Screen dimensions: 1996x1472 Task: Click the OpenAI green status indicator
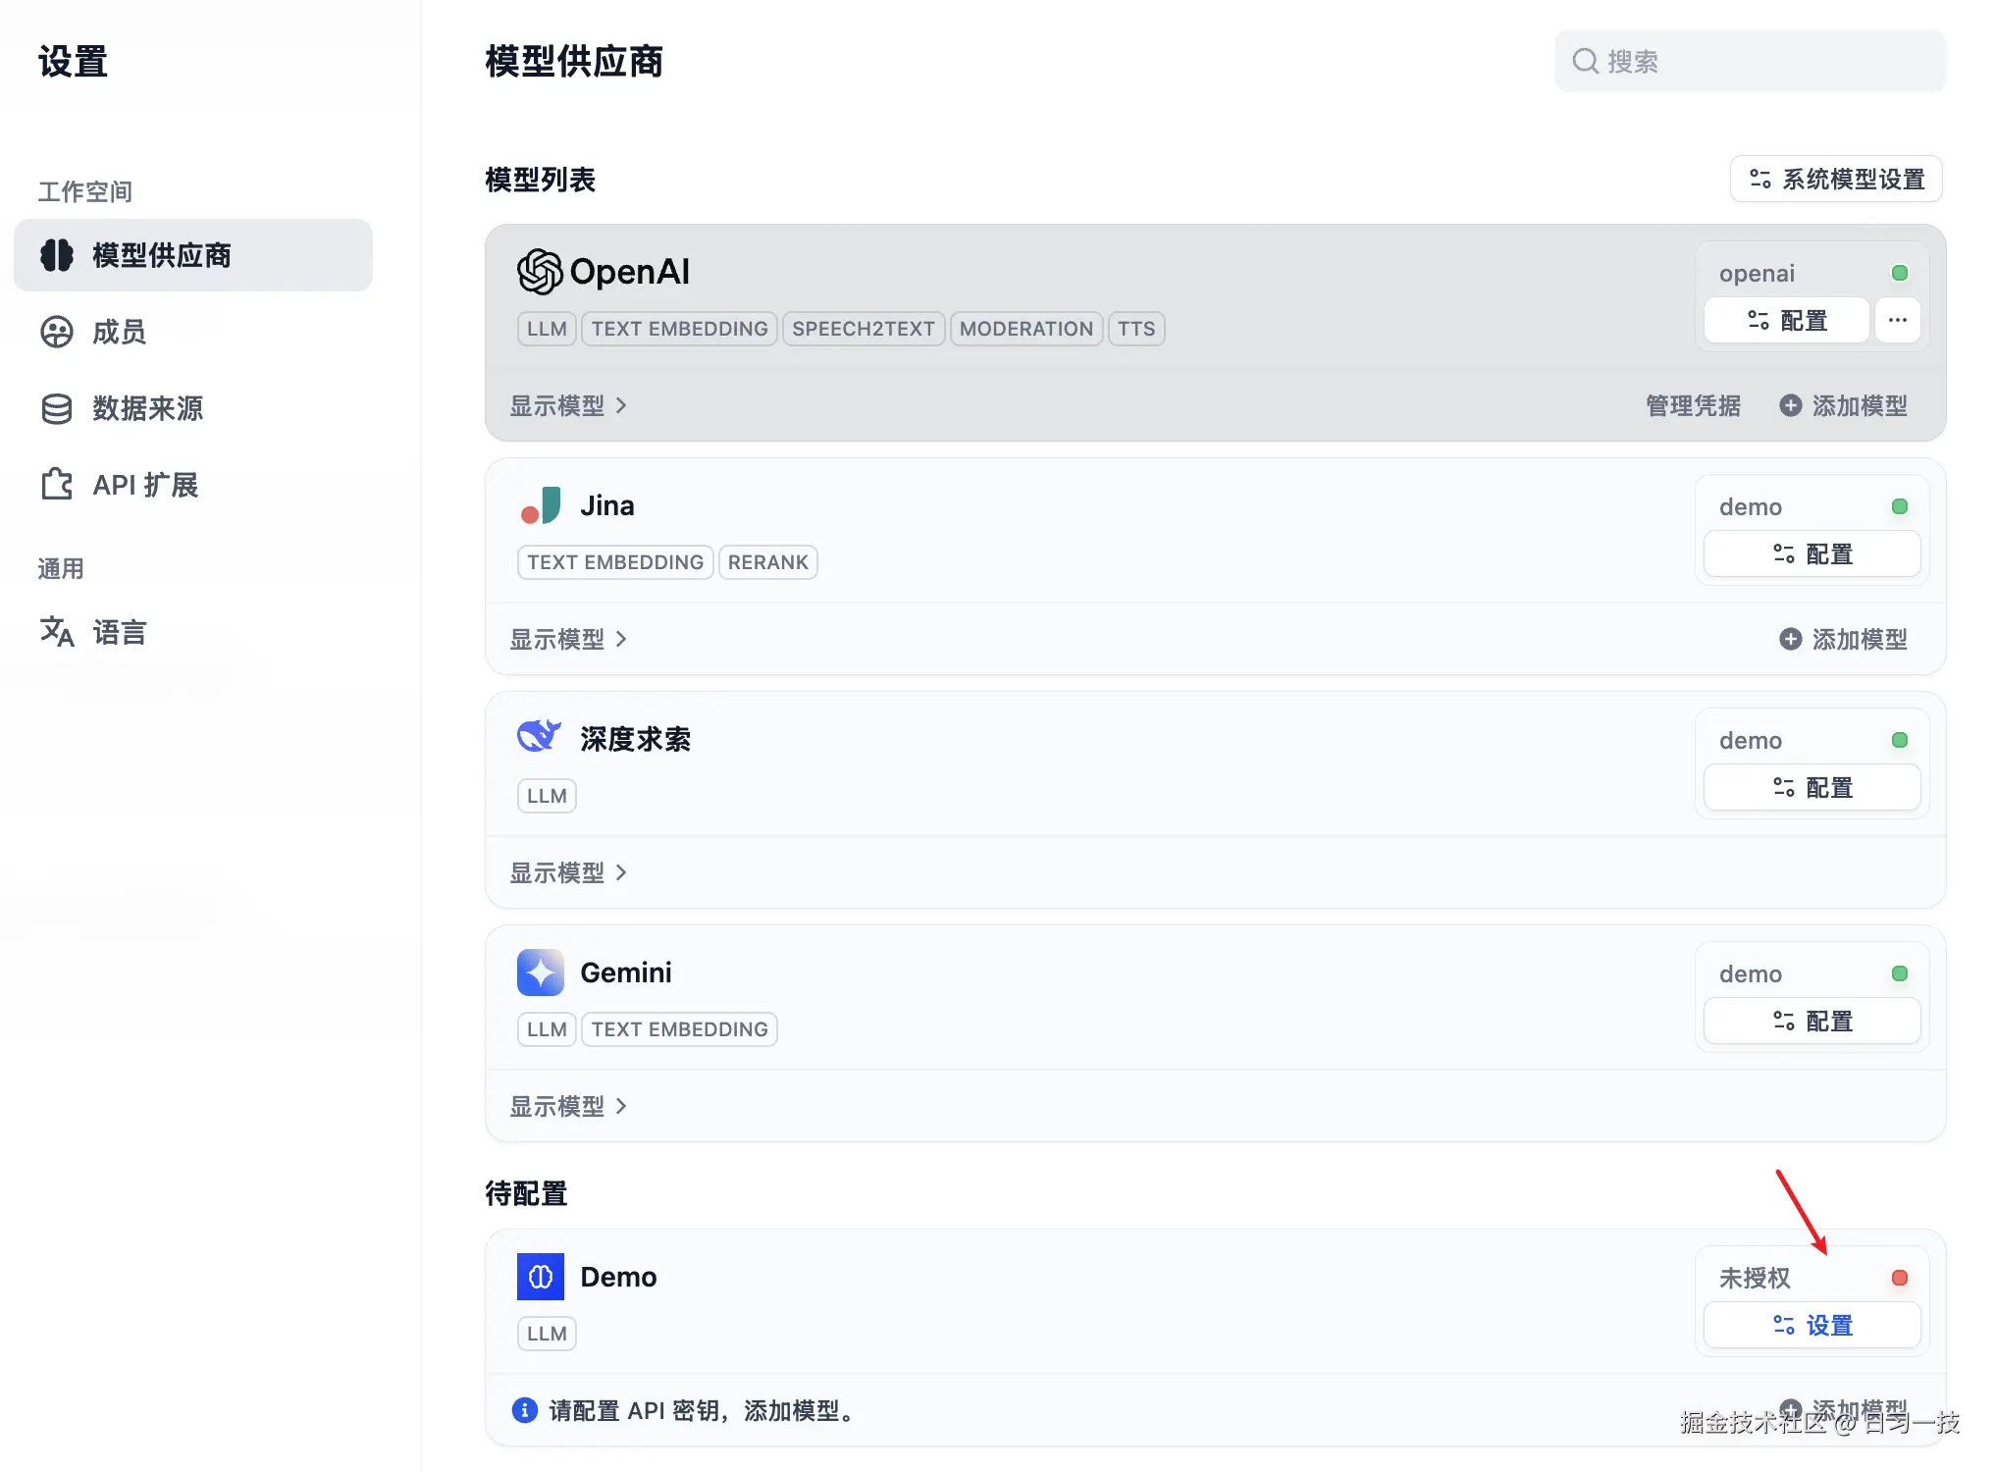coord(1899,273)
